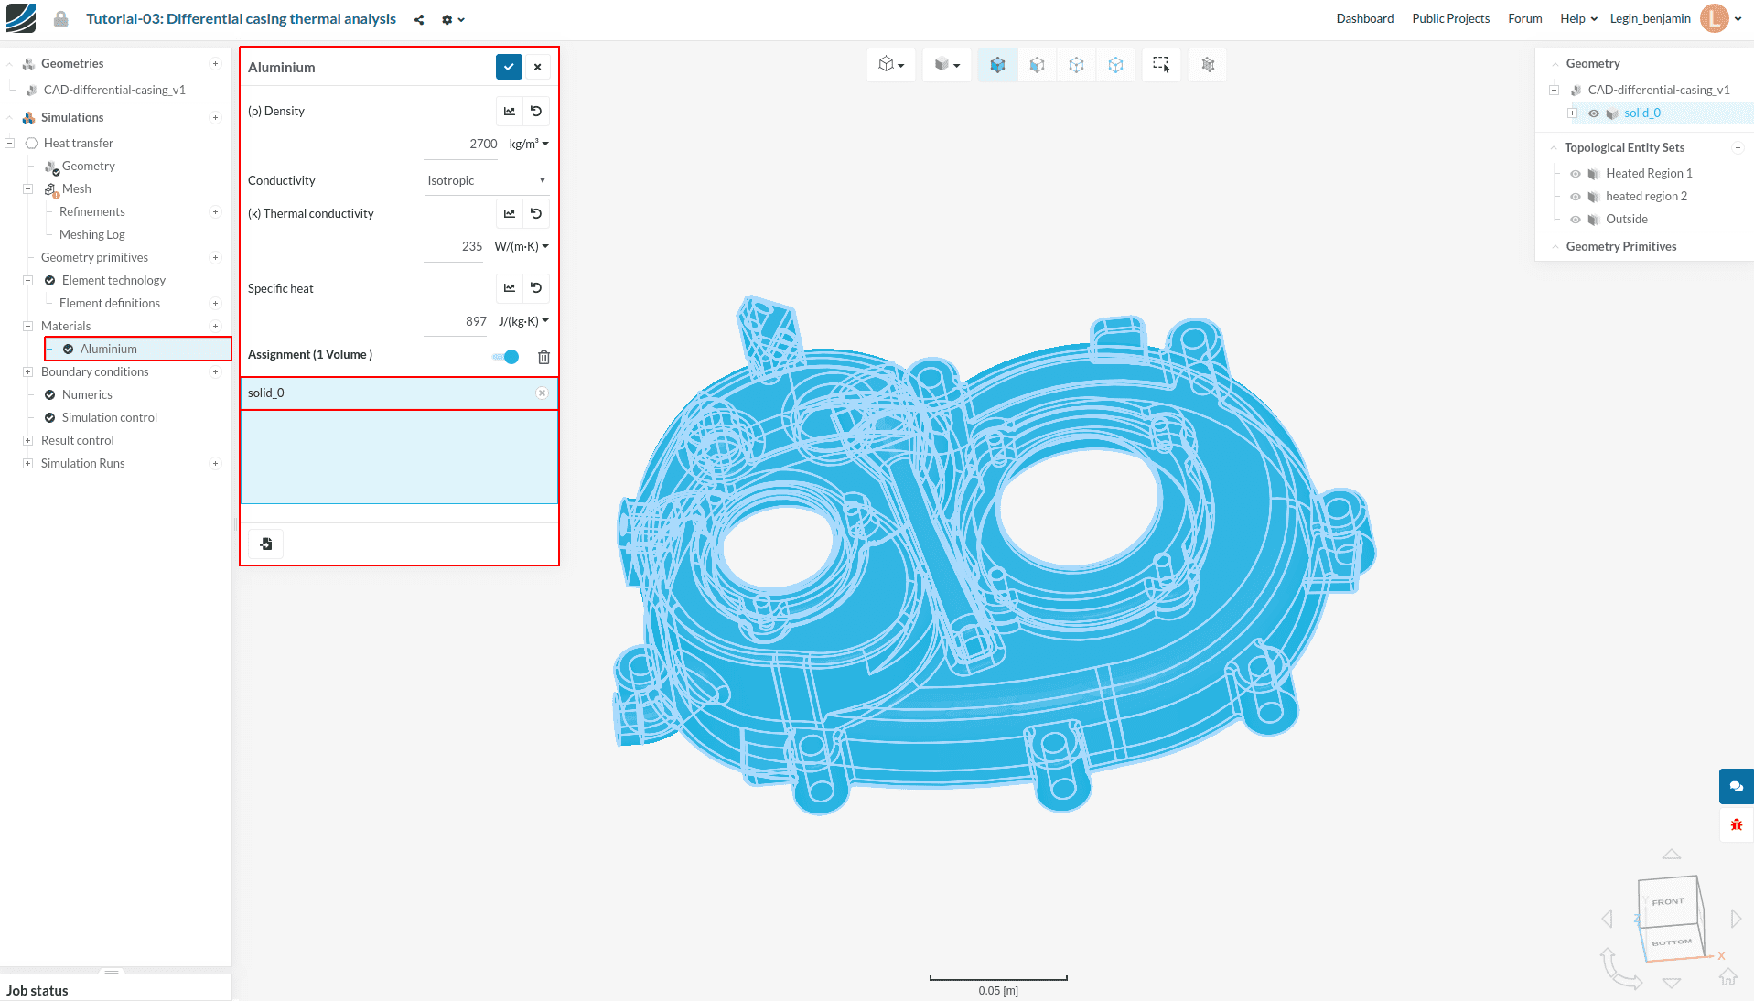1754x1001 pixels.
Task: Click the box selection tool icon
Action: click(1160, 64)
